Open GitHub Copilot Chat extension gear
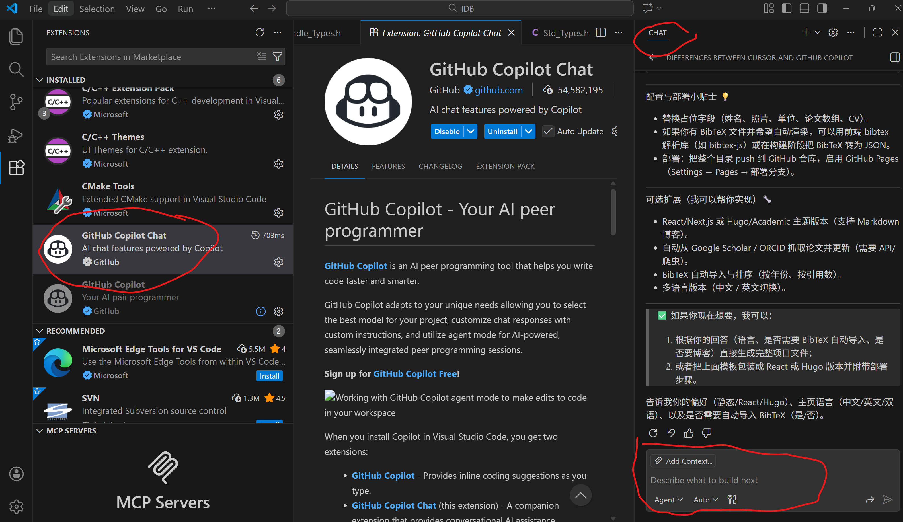 point(278,262)
